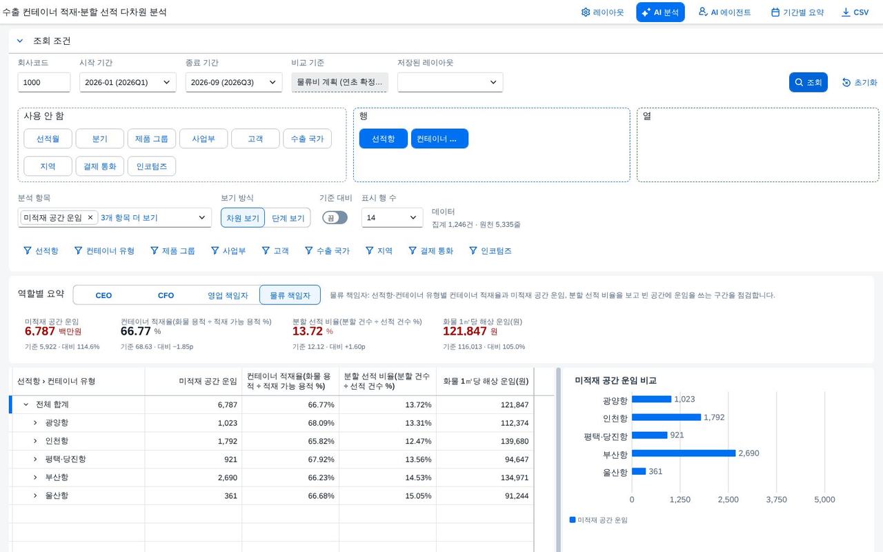Open the 레이아웃 gear settings
The height and width of the screenshot is (552, 883).
pos(586,12)
